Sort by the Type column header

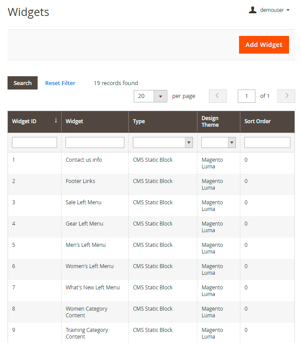coord(139,121)
